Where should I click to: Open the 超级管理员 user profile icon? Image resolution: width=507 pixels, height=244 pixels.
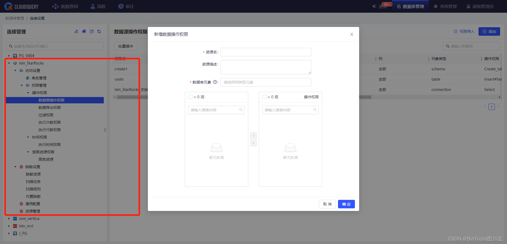pos(468,6)
